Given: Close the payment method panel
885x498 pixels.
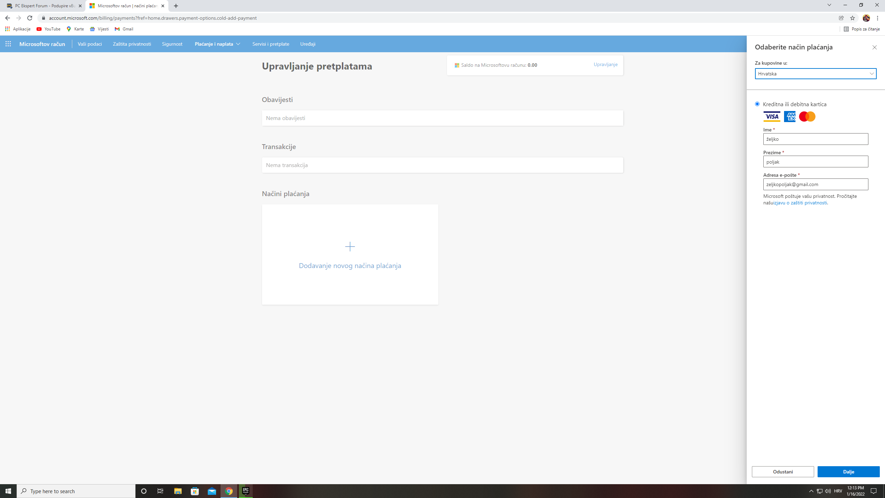Looking at the screenshot, I should point(874,47).
